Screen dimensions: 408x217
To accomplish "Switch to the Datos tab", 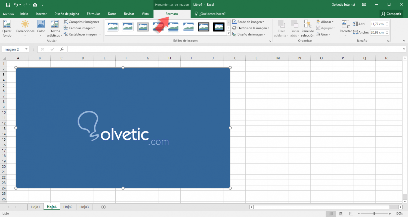I will click(112, 14).
